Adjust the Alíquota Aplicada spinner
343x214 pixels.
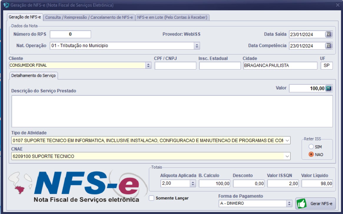pyautogui.click(x=193, y=184)
